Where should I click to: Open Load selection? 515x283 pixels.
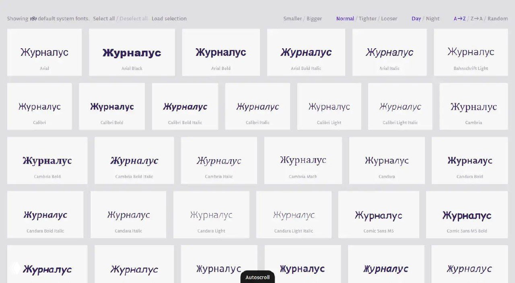[x=169, y=18]
